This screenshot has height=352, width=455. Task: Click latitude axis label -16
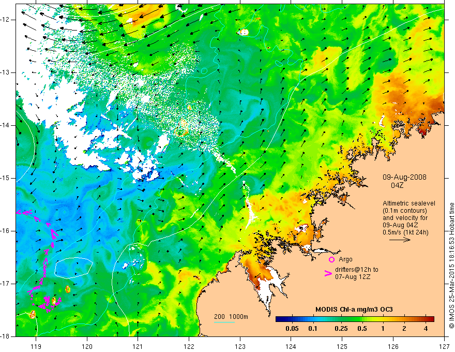6,231
